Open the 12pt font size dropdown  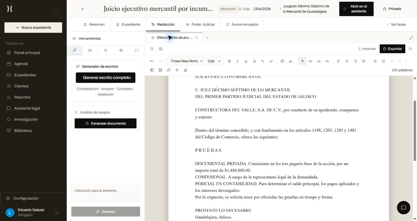click(x=213, y=61)
